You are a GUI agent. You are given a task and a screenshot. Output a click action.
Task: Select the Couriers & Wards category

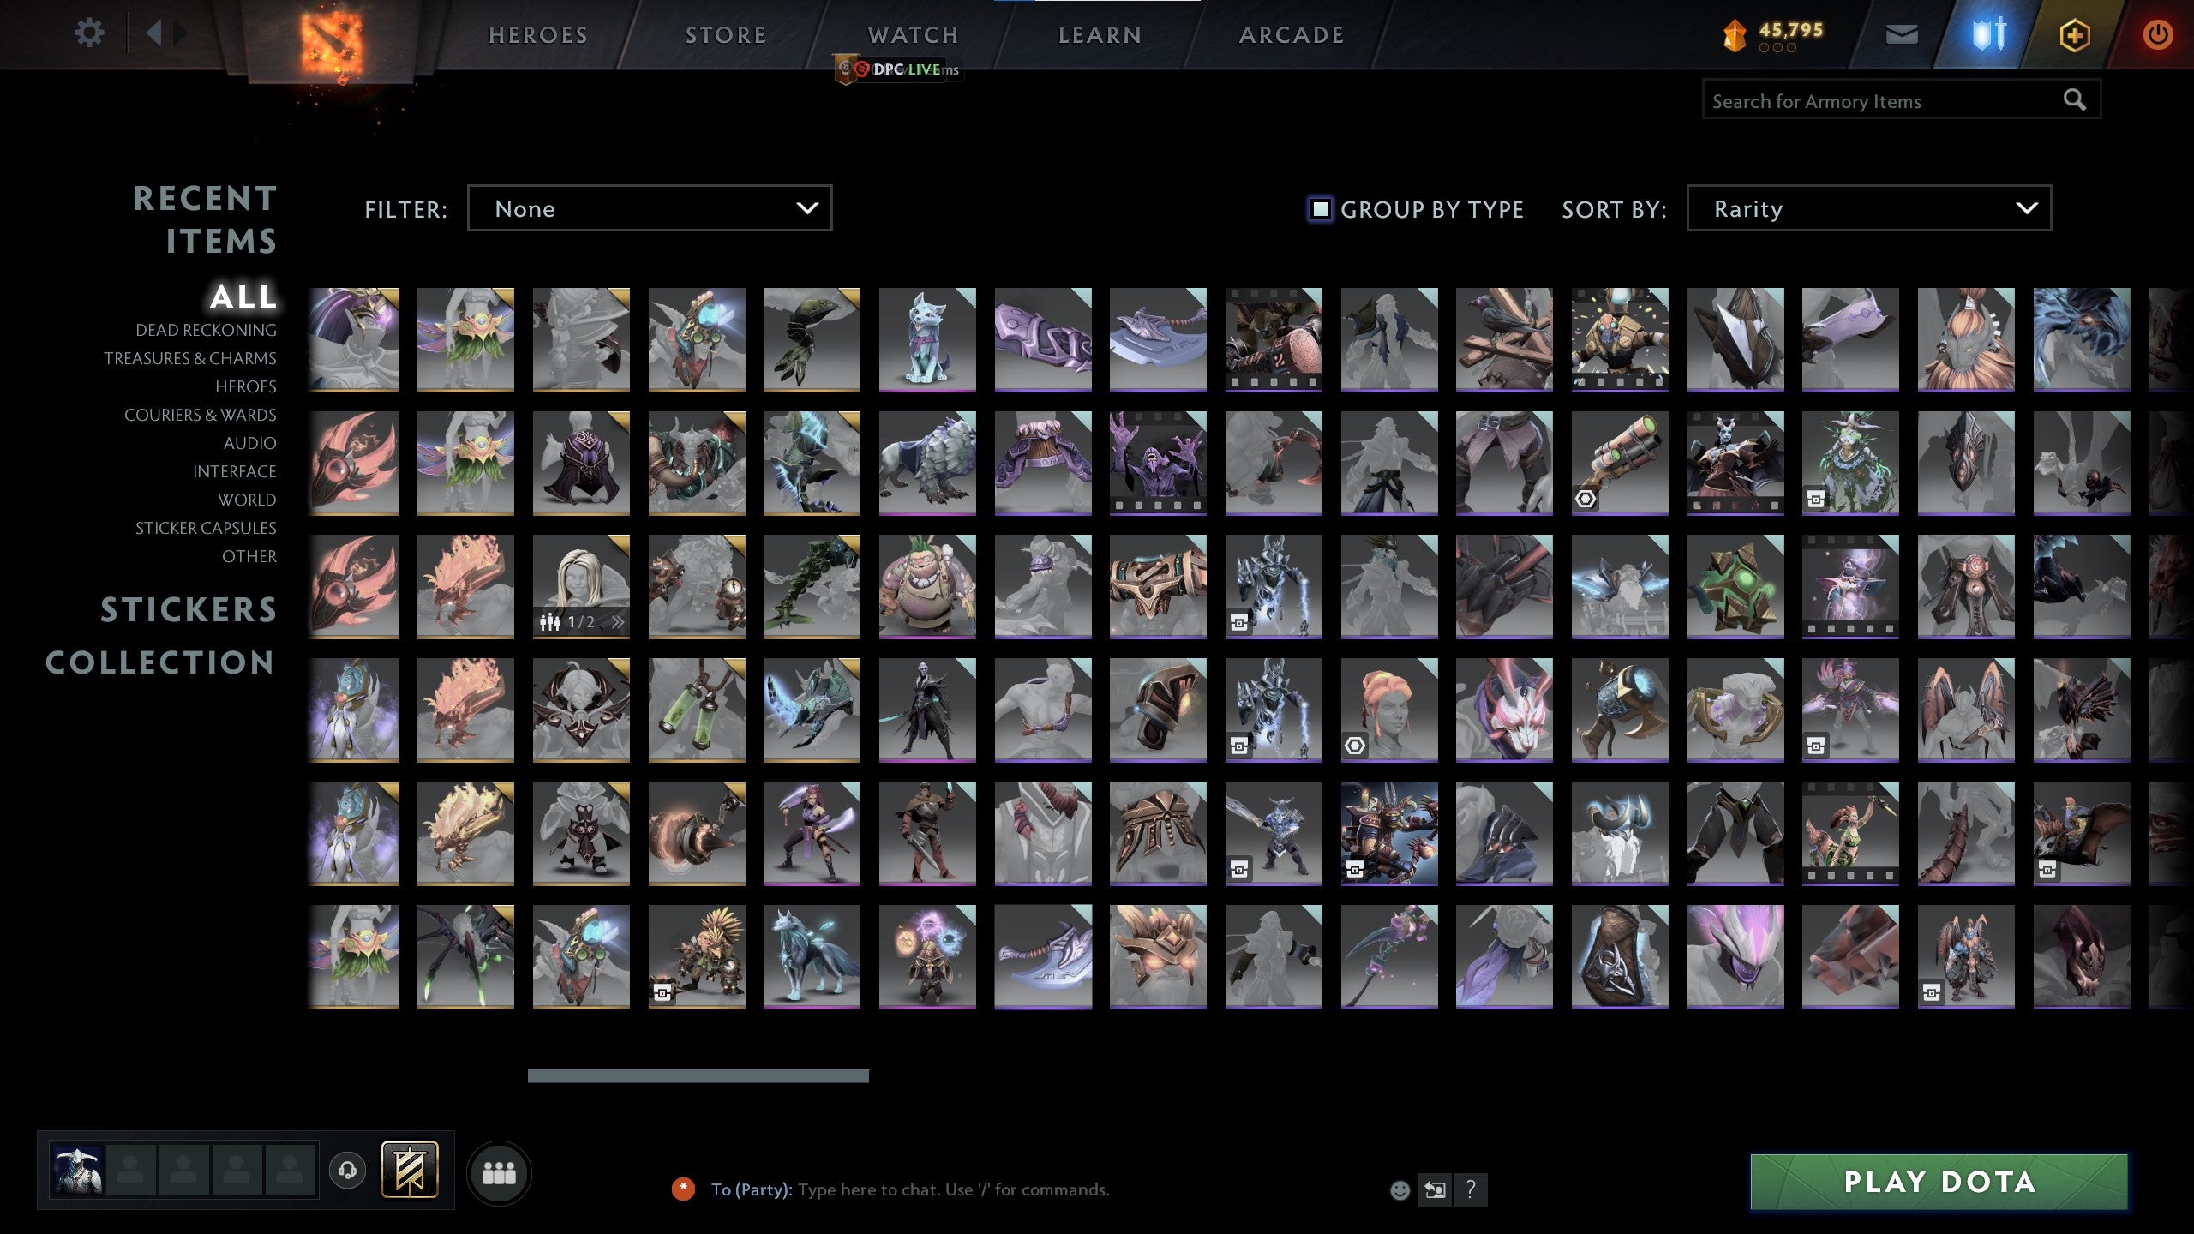pyautogui.click(x=201, y=415)
